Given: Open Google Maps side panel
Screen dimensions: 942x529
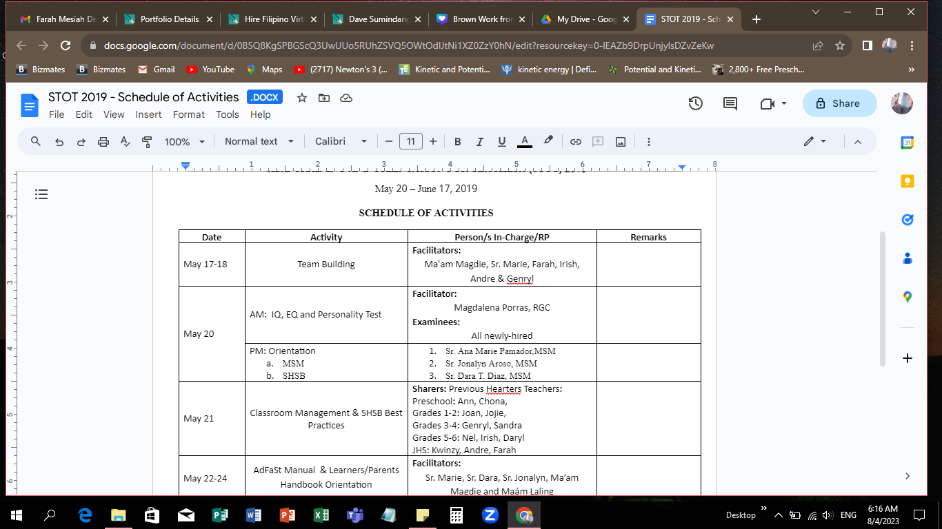Looking at the screenshot, I should pyautogui.click(x=908, y=297).
